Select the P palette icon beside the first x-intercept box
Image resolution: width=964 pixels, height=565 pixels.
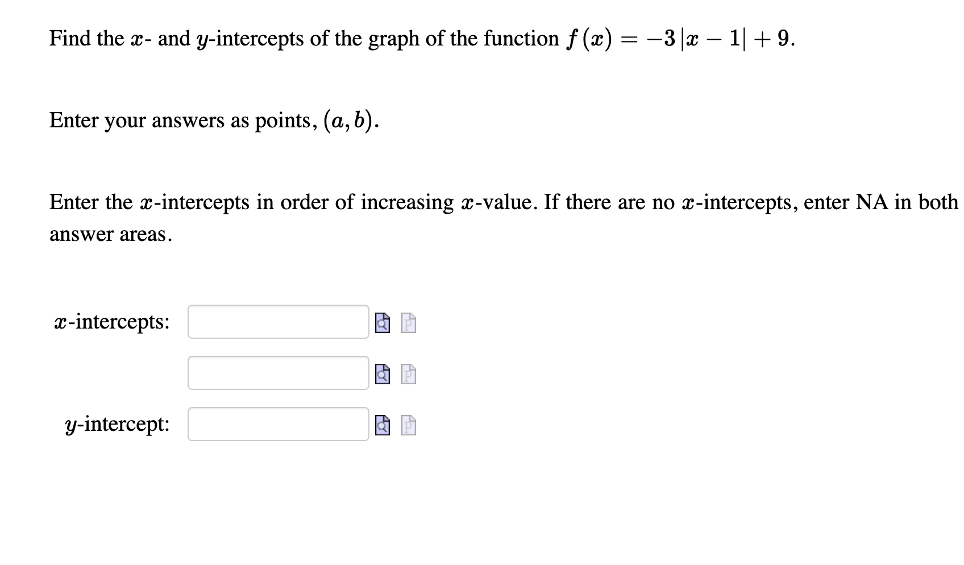(407, 323)
